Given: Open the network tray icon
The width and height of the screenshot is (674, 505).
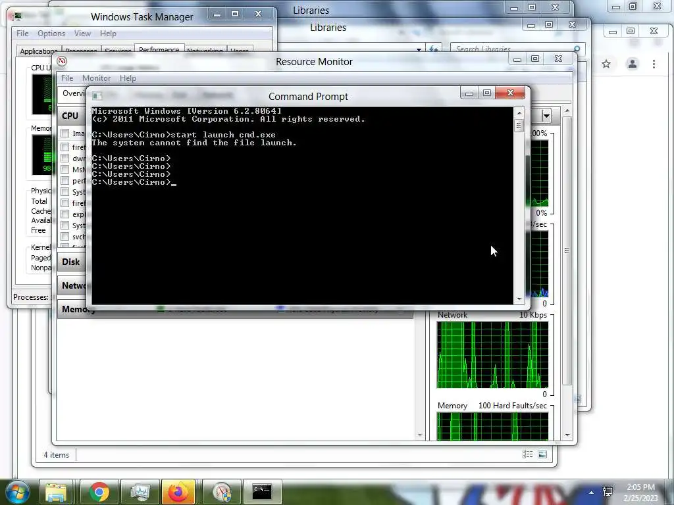Looking at the screenshot, I should pyautogui.click(x=608, y=492).
